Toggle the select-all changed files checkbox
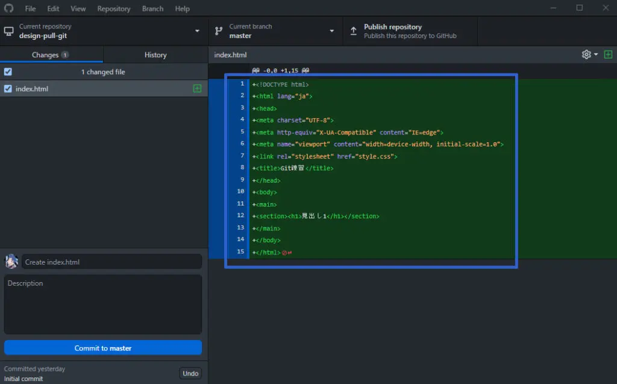This screenshot has width=617, height=384. point(7,71)
